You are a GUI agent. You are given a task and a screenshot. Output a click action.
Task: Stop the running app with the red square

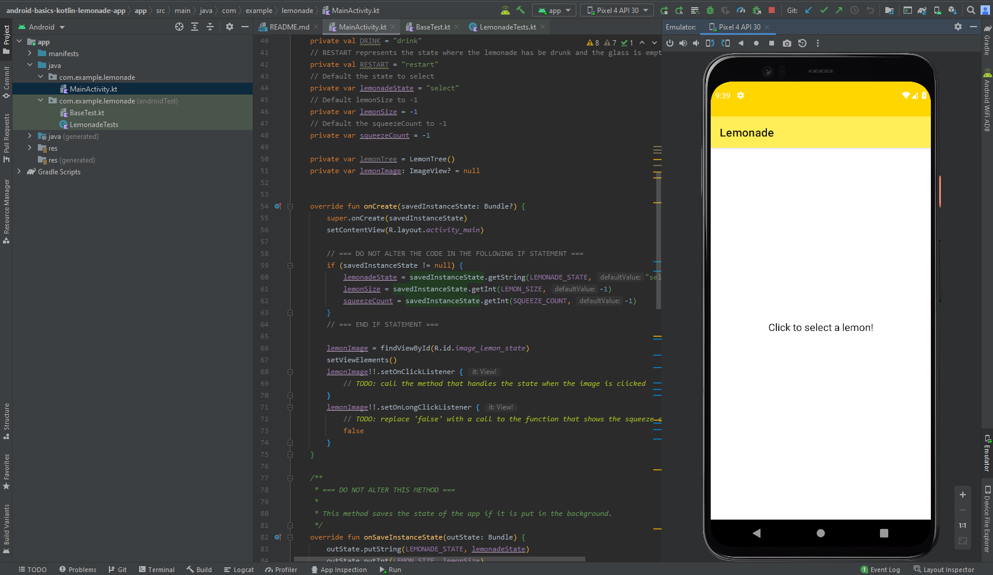(772, 10)
